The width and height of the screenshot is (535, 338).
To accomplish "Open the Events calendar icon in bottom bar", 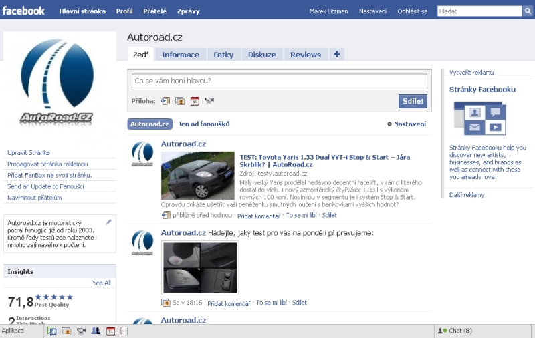I will [x=110, y=331].
